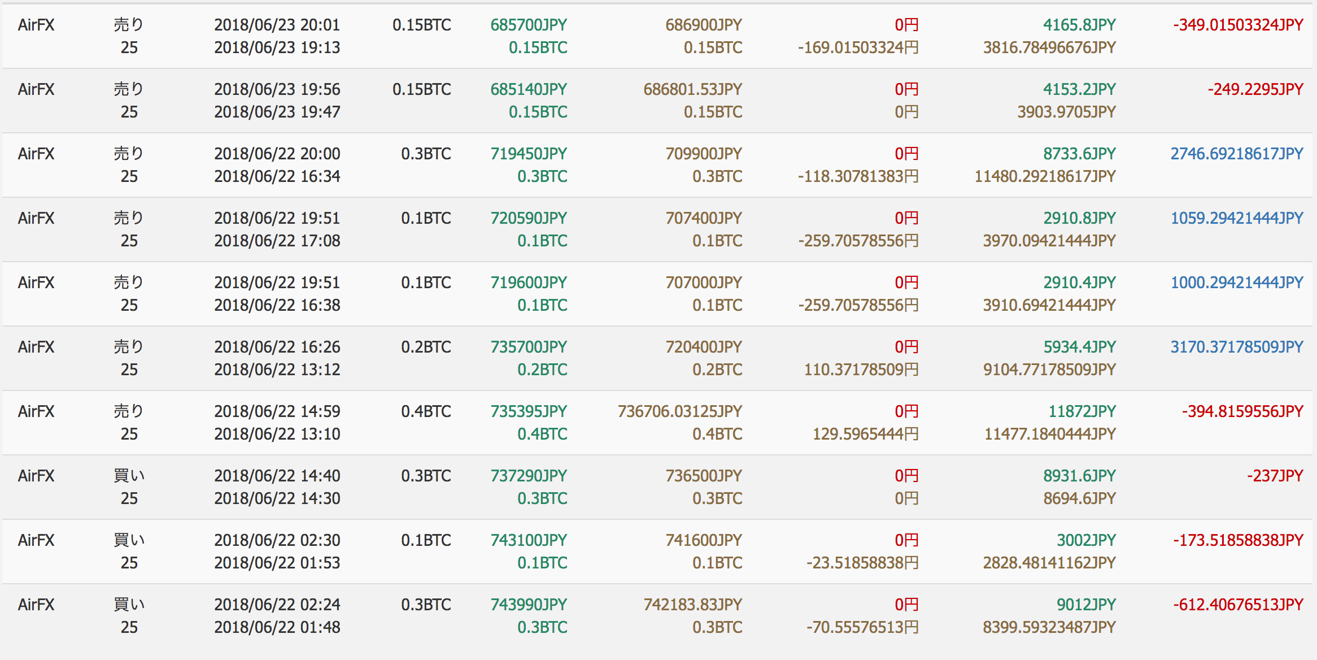This screenshot has width=1317, height=660.
Task: Select the 11872JPY margin value
Action: coord(1082,411)
